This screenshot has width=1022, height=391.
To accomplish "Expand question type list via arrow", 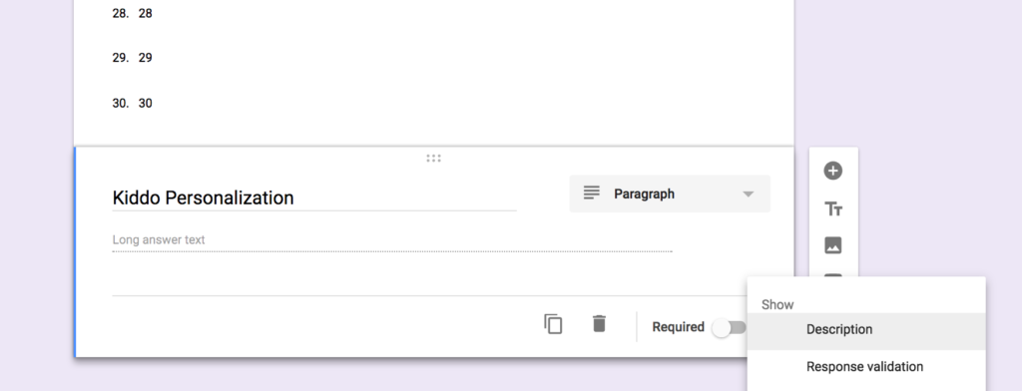I will pyautogui.click(x=749, y=195).
